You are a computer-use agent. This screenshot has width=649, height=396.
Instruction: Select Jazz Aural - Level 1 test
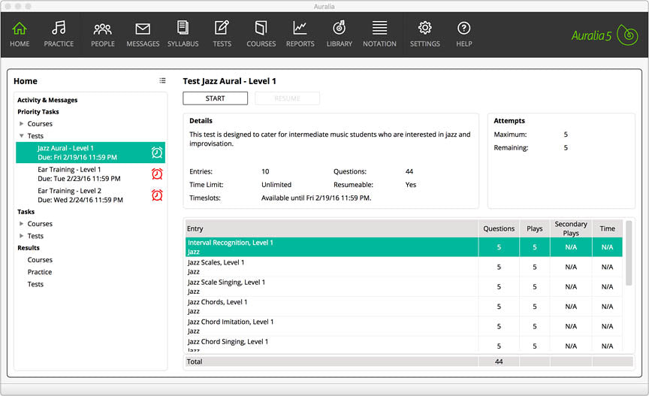pyautogui.click(x=90, y=153)
